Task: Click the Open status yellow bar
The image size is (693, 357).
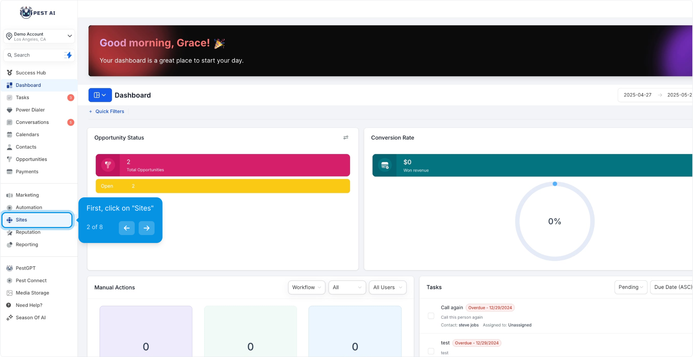Action: (223, 186)
